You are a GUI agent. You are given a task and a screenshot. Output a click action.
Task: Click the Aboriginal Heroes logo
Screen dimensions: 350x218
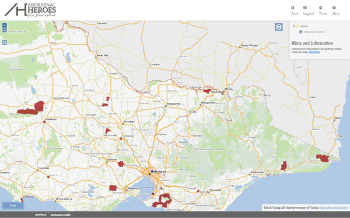tap(30, 10)
